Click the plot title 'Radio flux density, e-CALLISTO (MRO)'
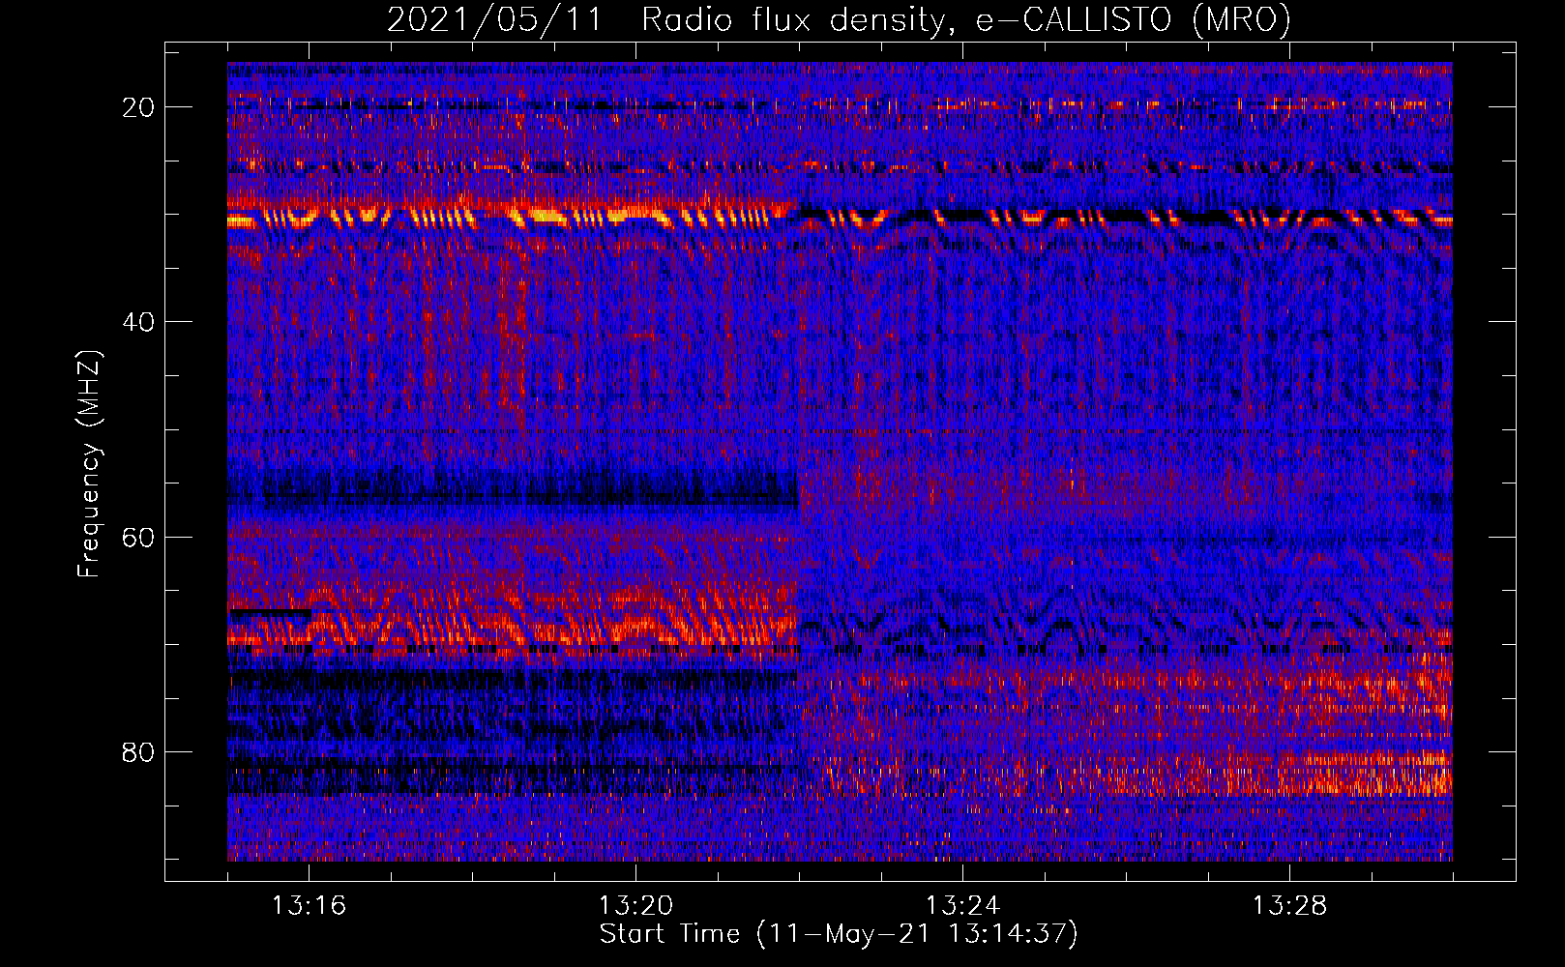1565x967 pixels. 966,19
